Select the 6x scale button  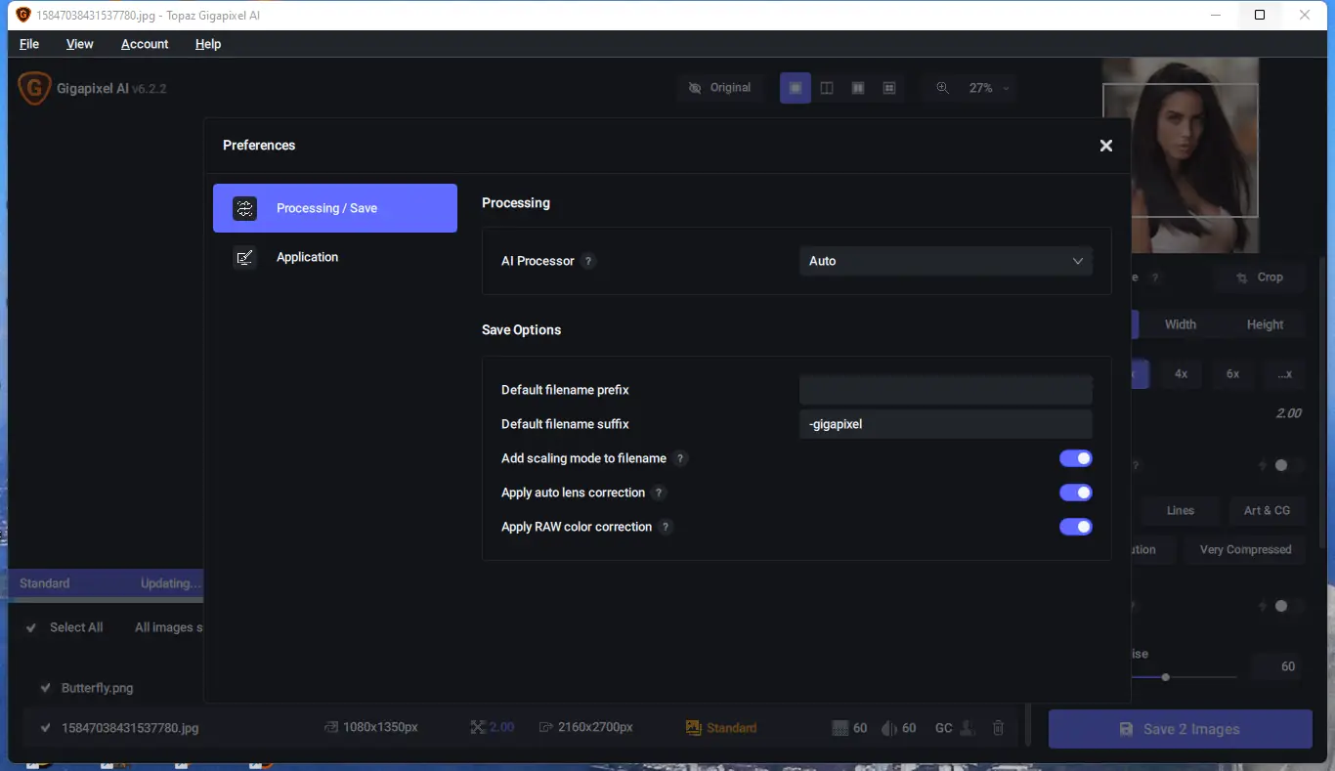1233,374
